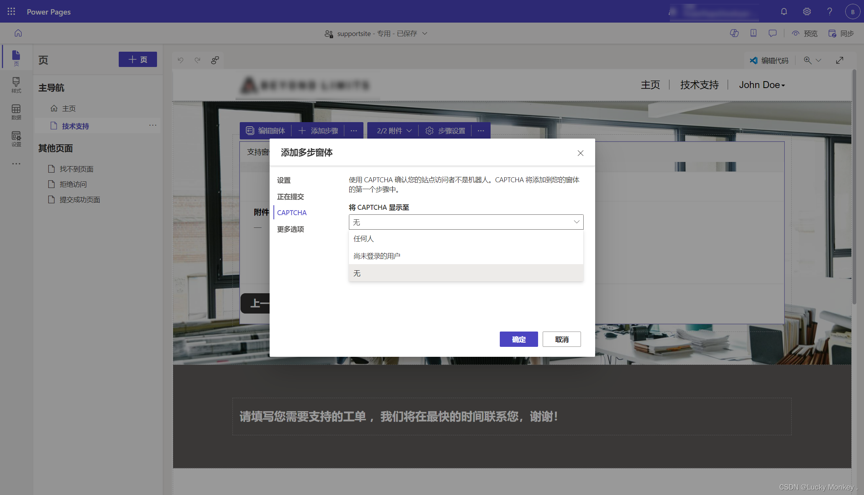Open the help question mark
The width and height of the screenshot is (864, 495).
click(830, 11)
